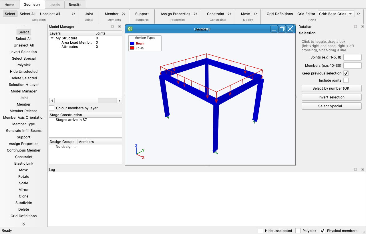Expand Properties group overflow chevron
This screenshot has height=234, width=366.
tap(196, 14)
